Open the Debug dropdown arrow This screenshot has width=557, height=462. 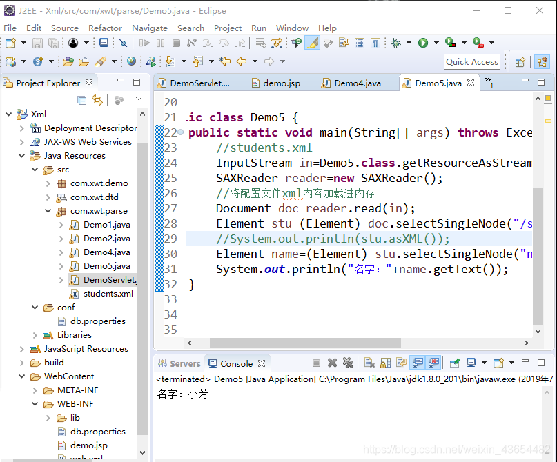point(409,43)
